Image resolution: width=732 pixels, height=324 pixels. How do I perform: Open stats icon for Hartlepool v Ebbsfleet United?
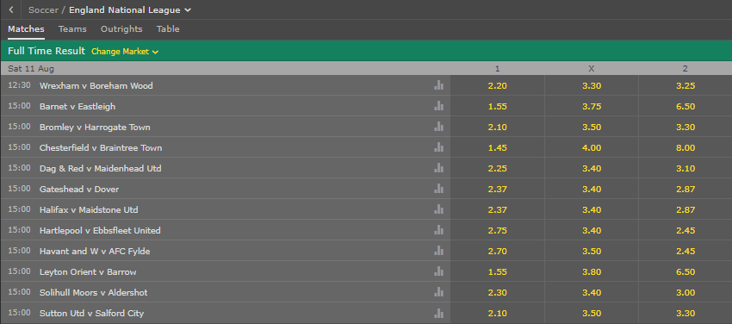[x=439, y=230]
